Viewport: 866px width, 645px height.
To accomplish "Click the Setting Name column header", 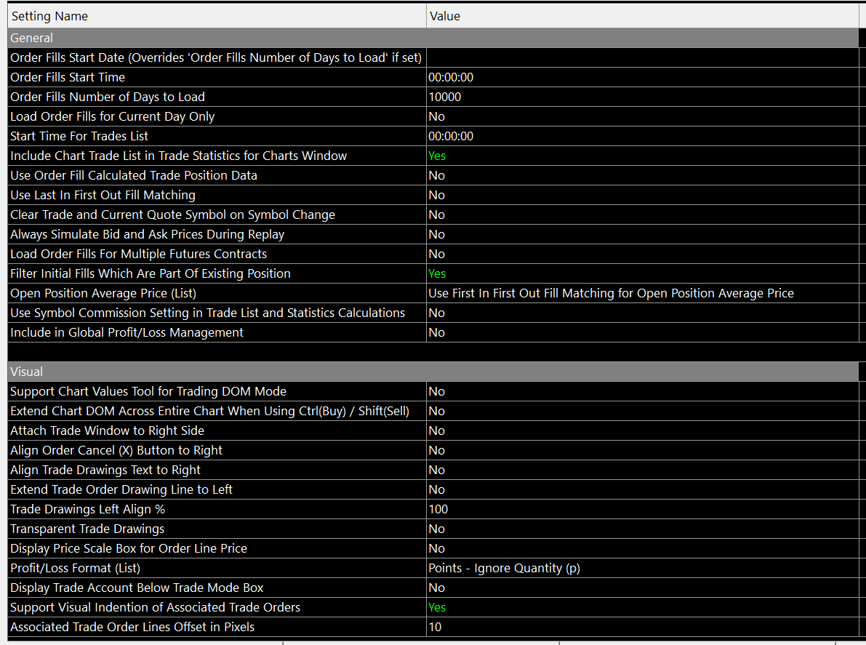I will click(x=217, y=16).
